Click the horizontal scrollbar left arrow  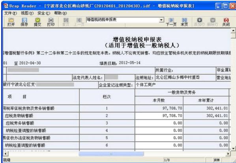[6, 154]
